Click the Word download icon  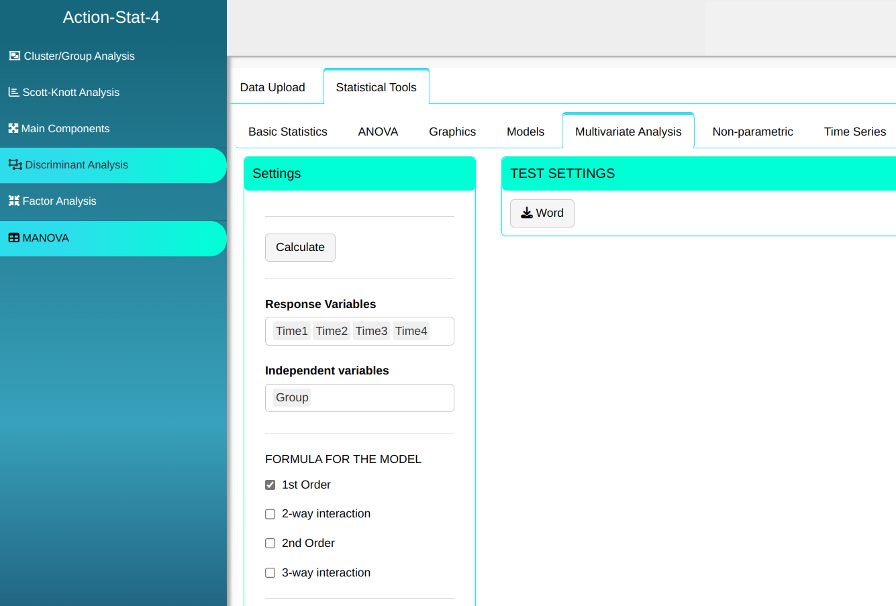(x=527, y=213)
